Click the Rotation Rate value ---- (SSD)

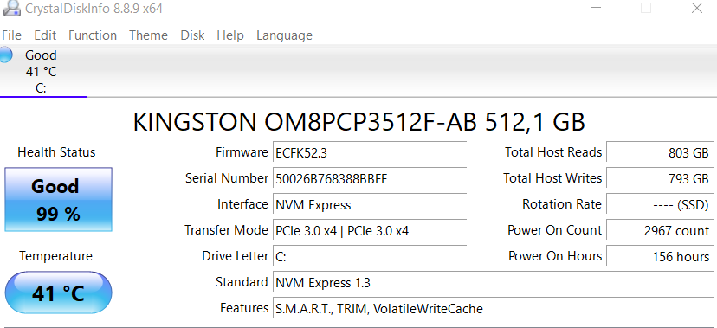[x=660, y=204]
